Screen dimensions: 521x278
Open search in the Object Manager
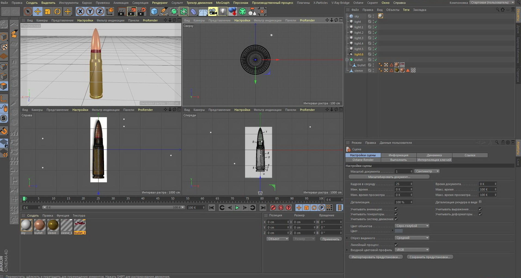point(498,10)
